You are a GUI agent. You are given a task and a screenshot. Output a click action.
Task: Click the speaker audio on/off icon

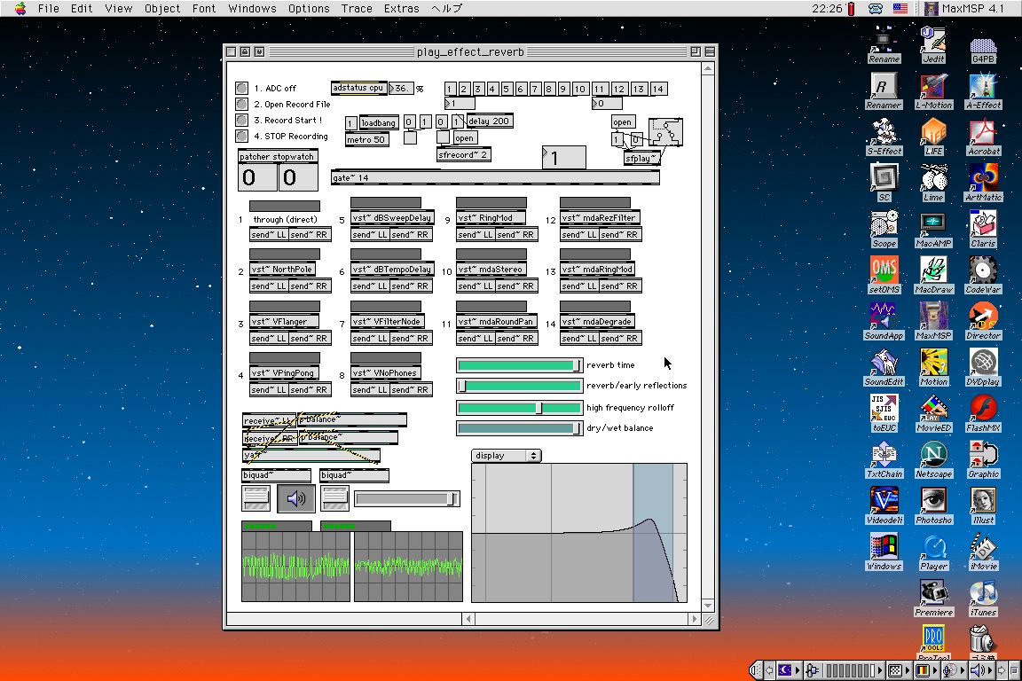pos(295,499)
